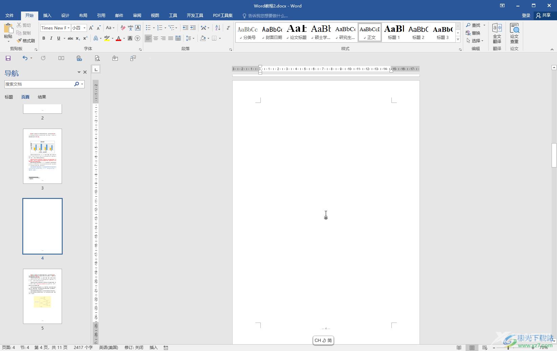Apply superscript formatting
Screen dimensions: 557x351
[85, 38]
